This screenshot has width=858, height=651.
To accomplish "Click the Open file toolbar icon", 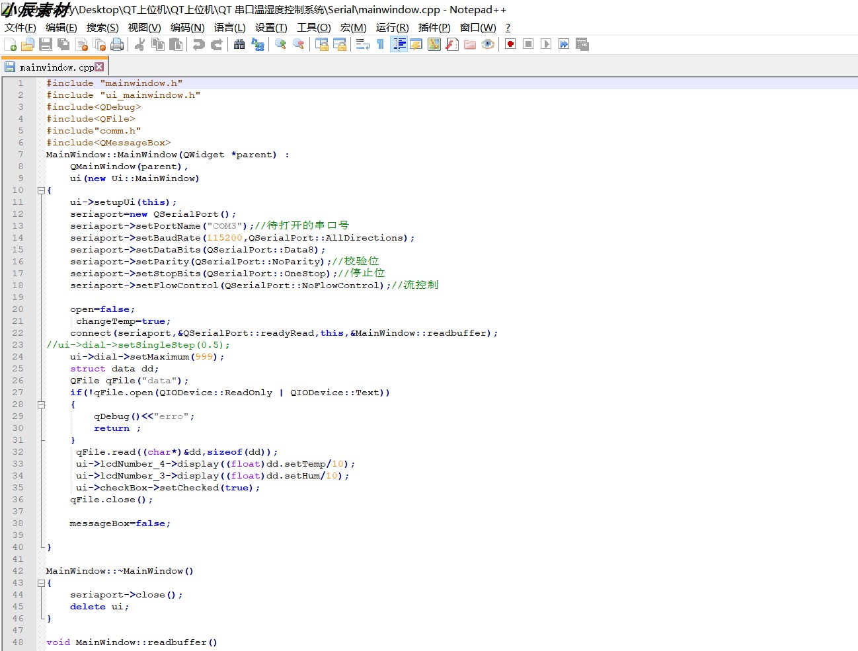I will pos(28,44).
